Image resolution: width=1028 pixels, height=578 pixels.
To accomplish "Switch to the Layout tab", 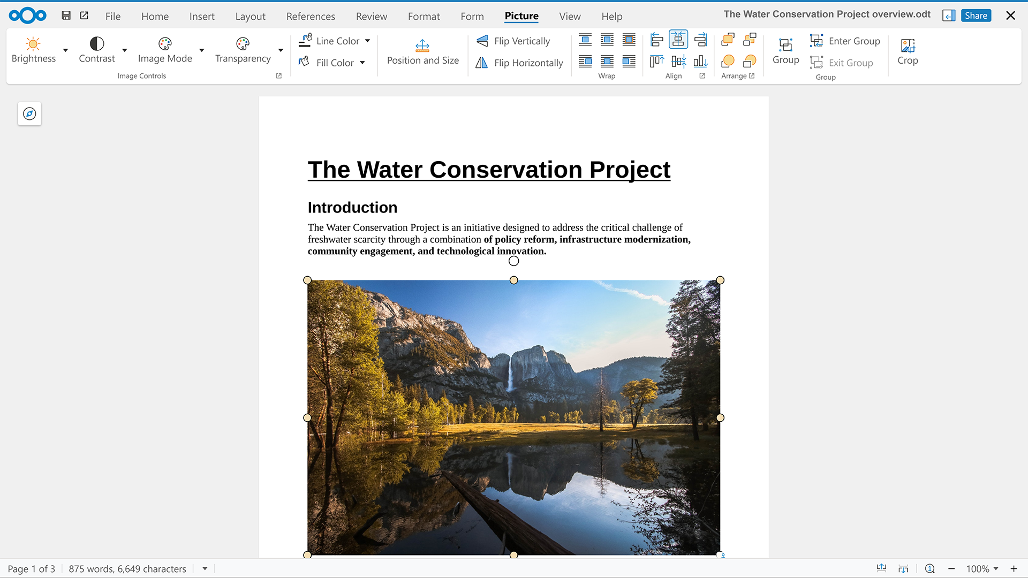I will coord(250,16).
